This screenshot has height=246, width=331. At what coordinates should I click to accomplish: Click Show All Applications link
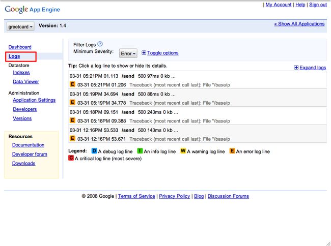click(x=299, y=24)
